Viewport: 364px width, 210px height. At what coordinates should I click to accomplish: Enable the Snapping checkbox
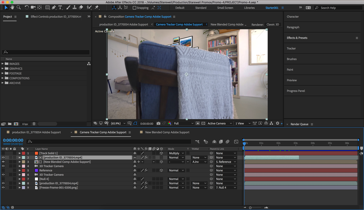pos(134,8)
